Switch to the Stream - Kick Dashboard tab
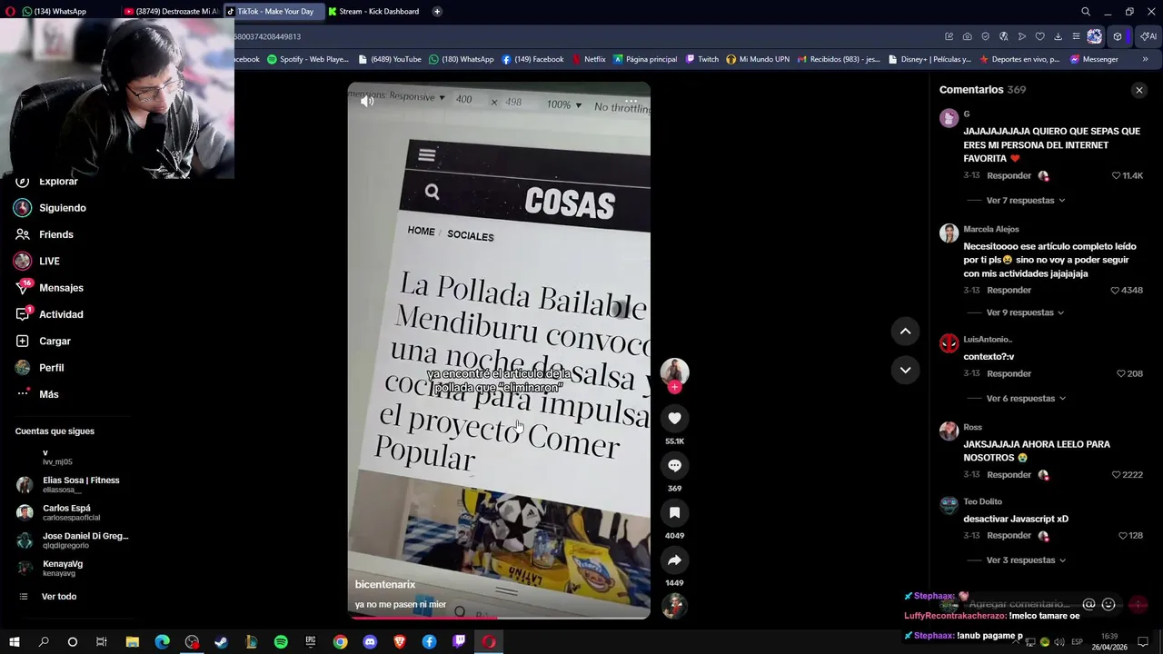 (373, 11)
